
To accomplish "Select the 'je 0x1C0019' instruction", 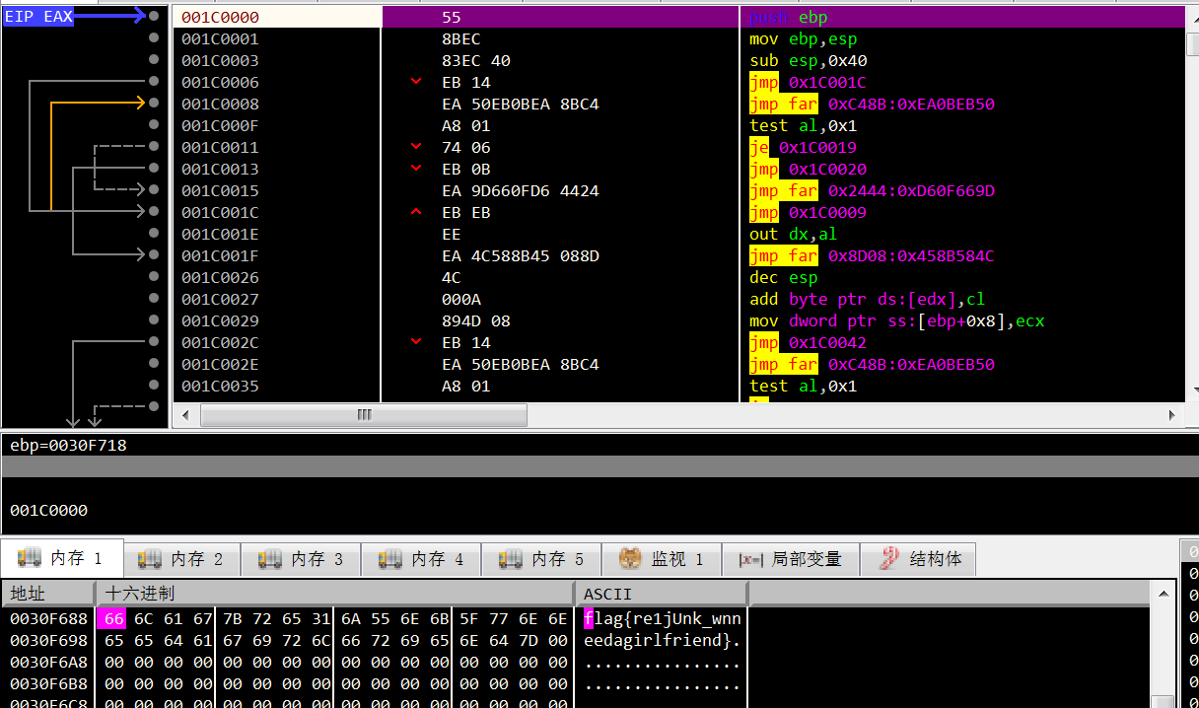I will (x=804, y=147).
